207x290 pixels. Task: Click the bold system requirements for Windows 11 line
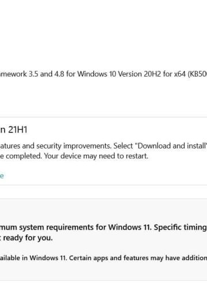pyautogui.click(x=103, y=227)
